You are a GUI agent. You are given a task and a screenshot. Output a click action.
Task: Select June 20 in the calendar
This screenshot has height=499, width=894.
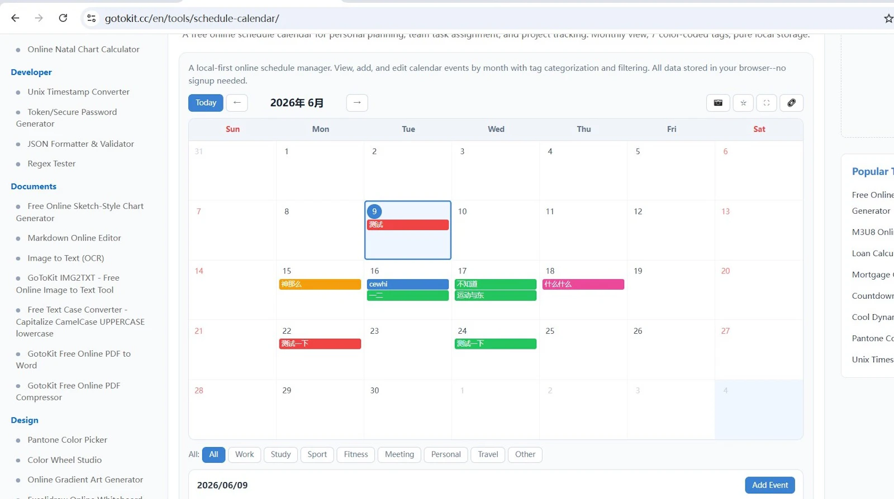click(759, 290)
